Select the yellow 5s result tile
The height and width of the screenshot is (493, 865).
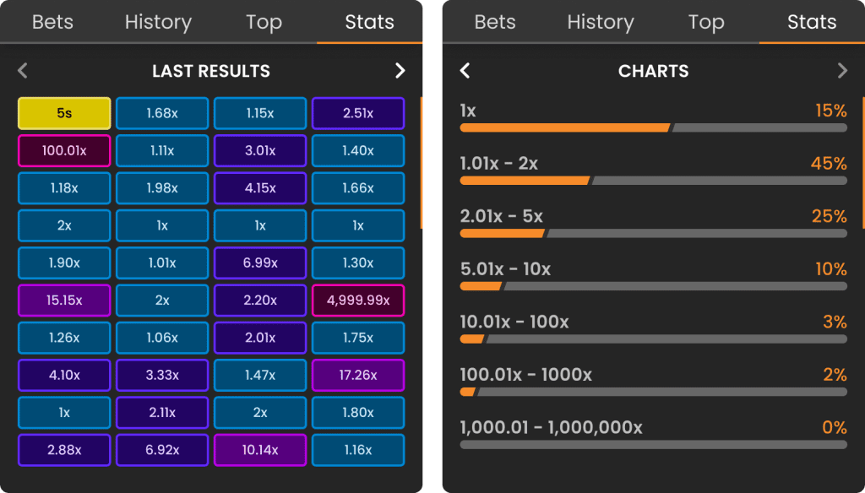[64, 114]
